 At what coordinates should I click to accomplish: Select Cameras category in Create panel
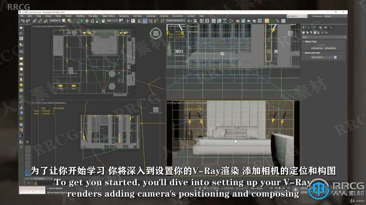pos(315,32)
